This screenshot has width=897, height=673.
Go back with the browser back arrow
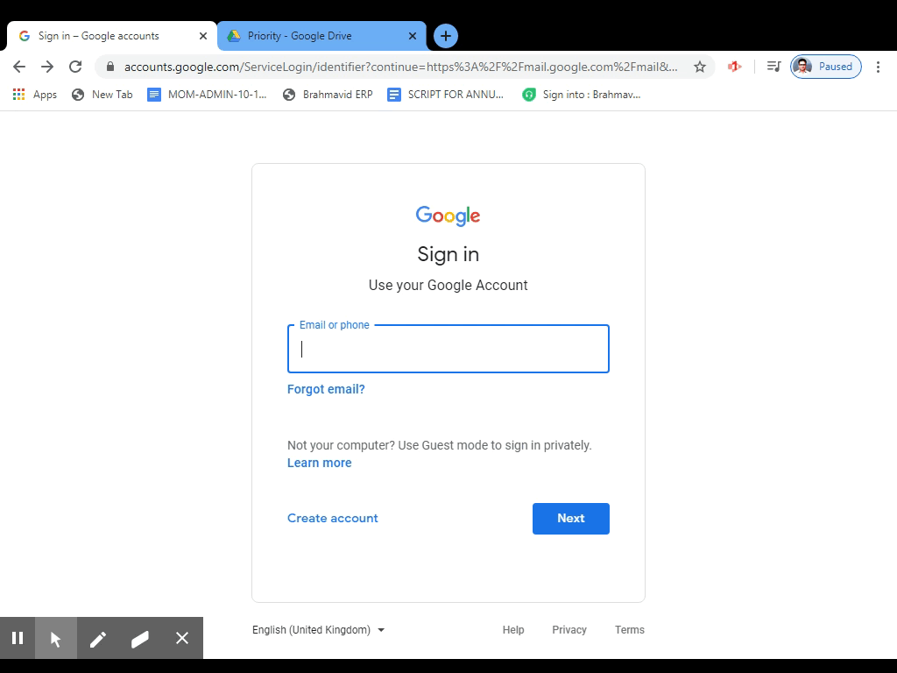19,67
